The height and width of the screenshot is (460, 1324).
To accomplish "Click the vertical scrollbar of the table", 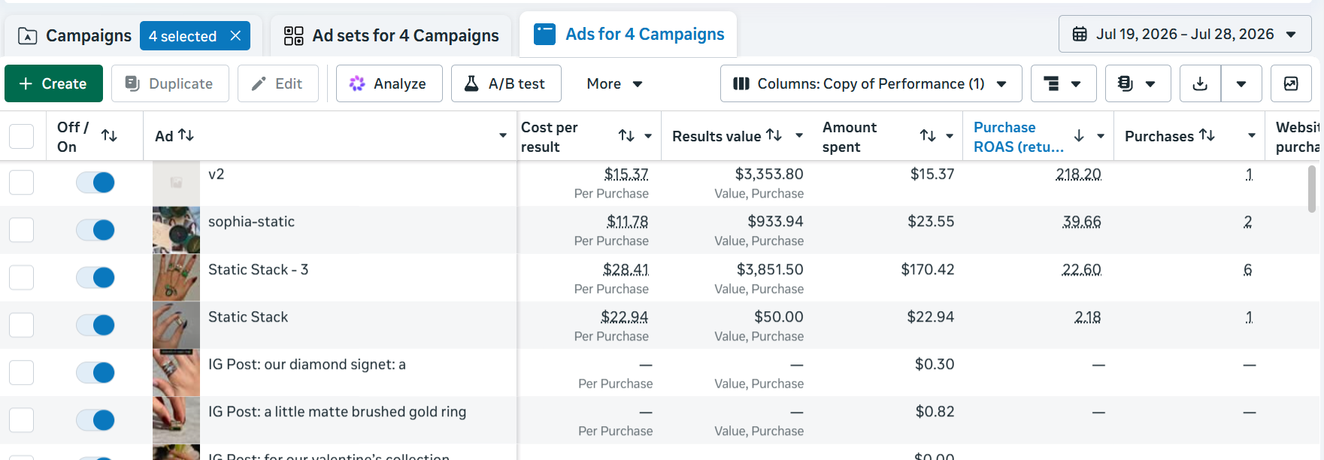I will click(x=1312, y=189).
